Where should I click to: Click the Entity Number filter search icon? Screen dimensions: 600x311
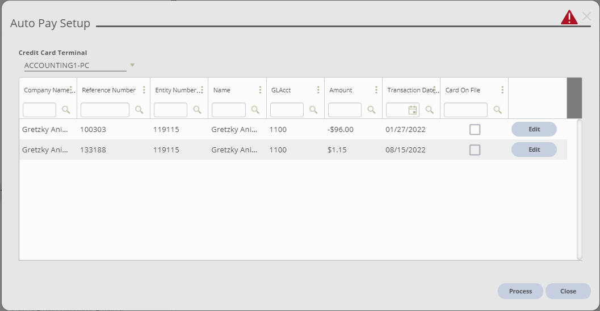point(198,110)
